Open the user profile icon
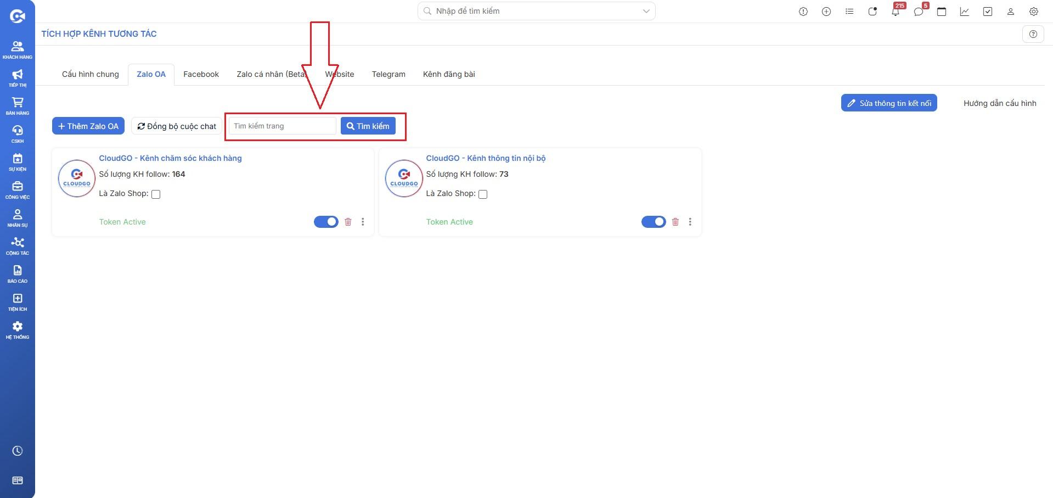1053x498 pixels. point(1011,12)
